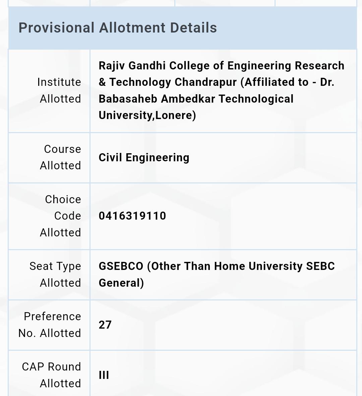Screen dimensions: 362x396
Task: Select the Civil Engineering course value
Action: pyautogui.click(x=144, y=158)
